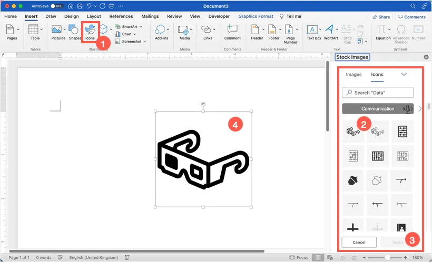Change language English (United Kingdom)

[93, 258]
